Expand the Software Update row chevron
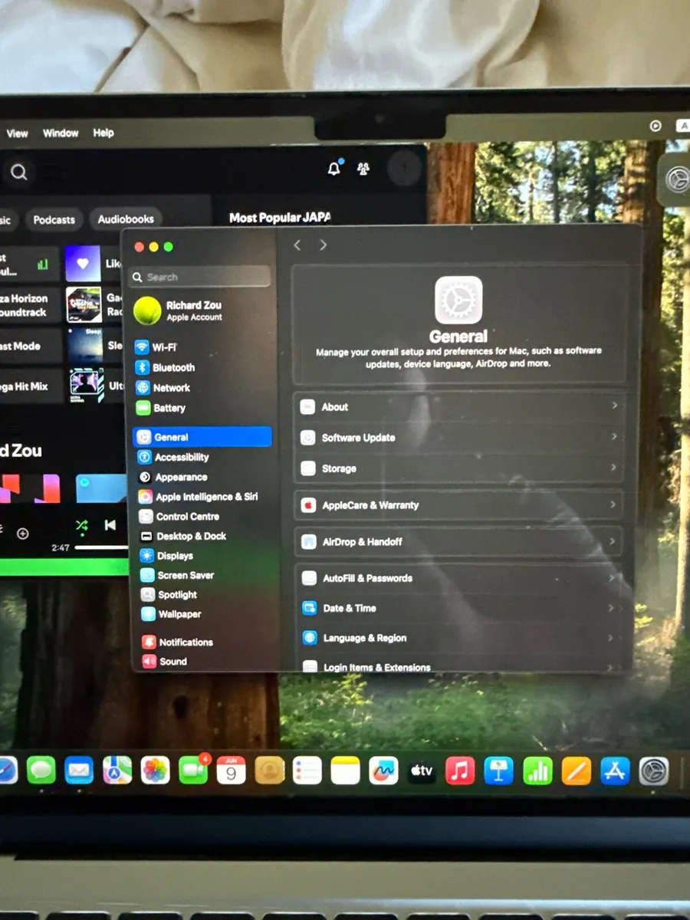This screenshot has width=690, height=920. [614, 436]
